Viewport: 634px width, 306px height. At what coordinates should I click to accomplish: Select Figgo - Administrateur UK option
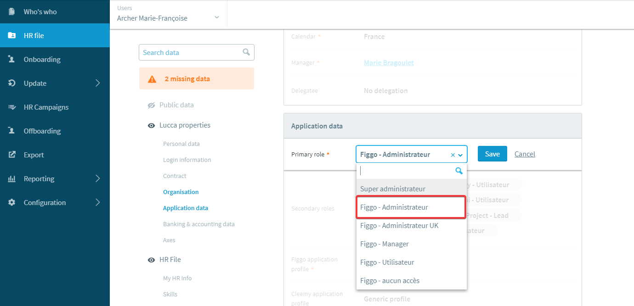pyautogui.click(x=412, y=225)
